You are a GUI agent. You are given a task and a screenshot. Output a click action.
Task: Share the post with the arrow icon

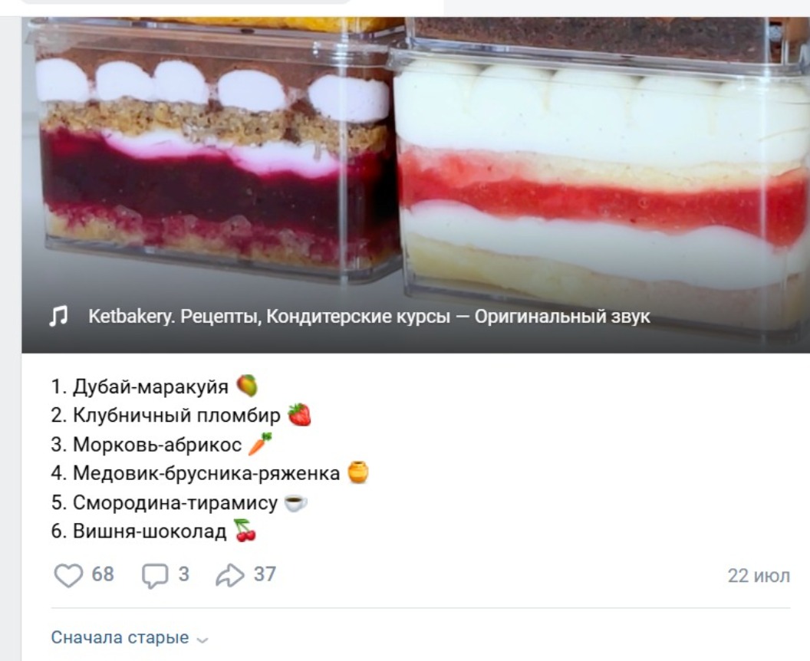coord(230,575)
